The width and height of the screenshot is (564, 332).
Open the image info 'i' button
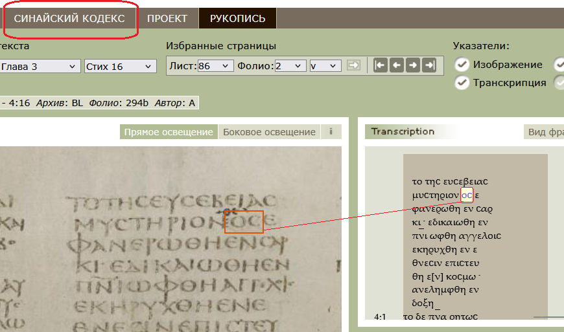pos(331,132)
